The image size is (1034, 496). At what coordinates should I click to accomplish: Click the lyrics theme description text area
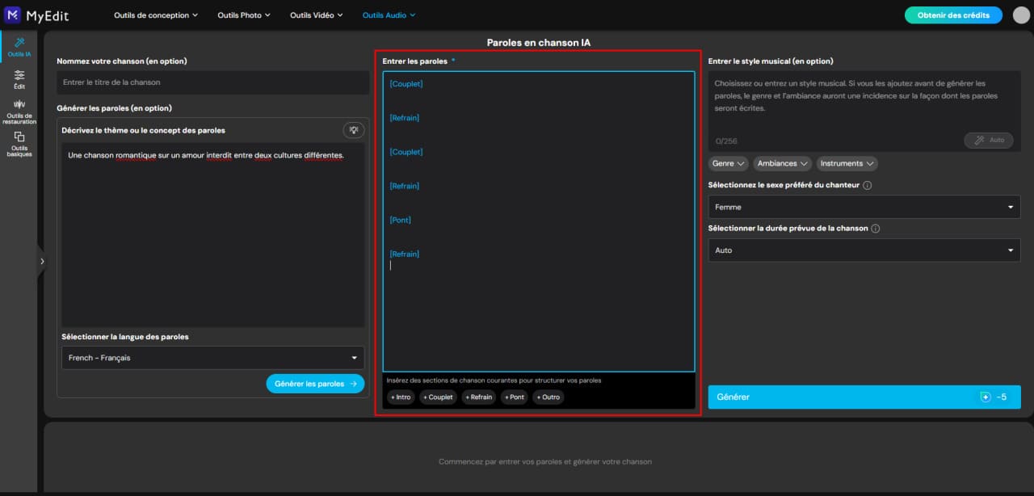[213, 234]
